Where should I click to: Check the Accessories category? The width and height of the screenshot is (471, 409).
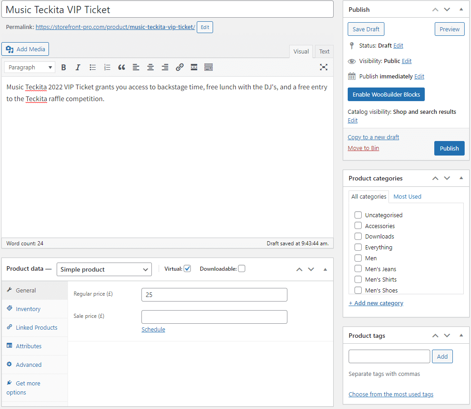358,226
